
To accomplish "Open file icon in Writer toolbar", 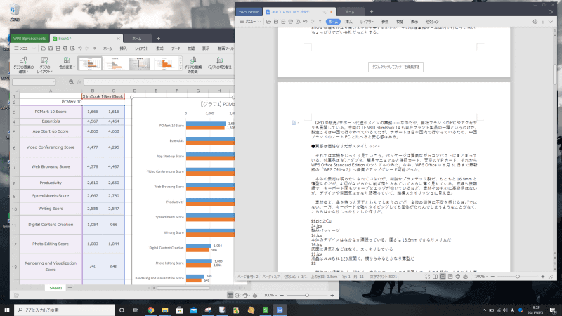I will click(268, 22).
